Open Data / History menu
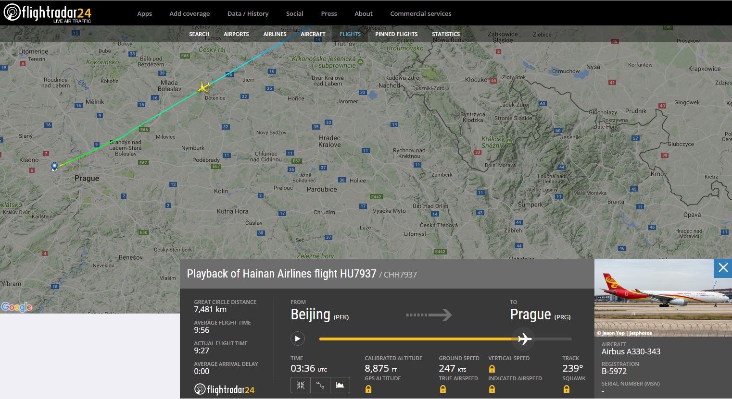This screenshot has height=399, width=732. click(248, 13)
